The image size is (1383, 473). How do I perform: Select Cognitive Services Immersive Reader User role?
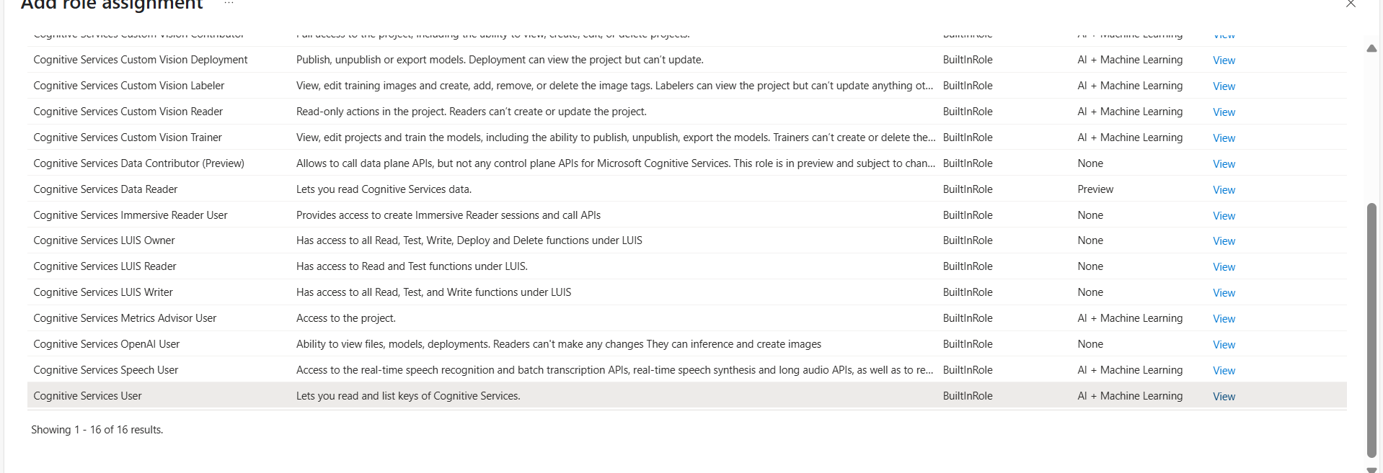(x=130, y=215)
